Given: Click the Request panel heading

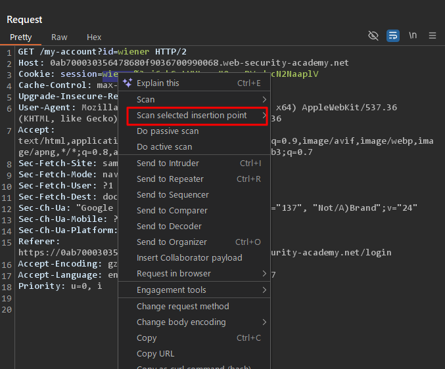Looking at the screenshot, I should coord(24,20).
